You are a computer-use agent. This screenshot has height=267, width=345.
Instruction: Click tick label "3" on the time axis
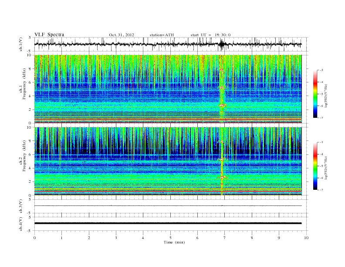point(116,238)
